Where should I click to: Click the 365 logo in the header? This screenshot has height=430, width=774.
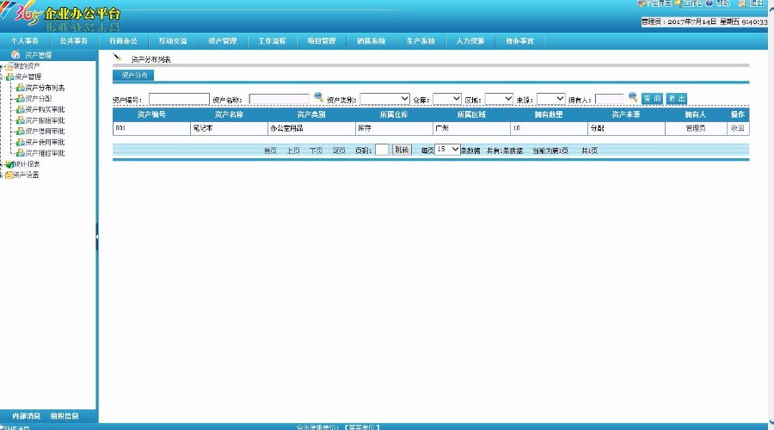[x=21, y=14]
